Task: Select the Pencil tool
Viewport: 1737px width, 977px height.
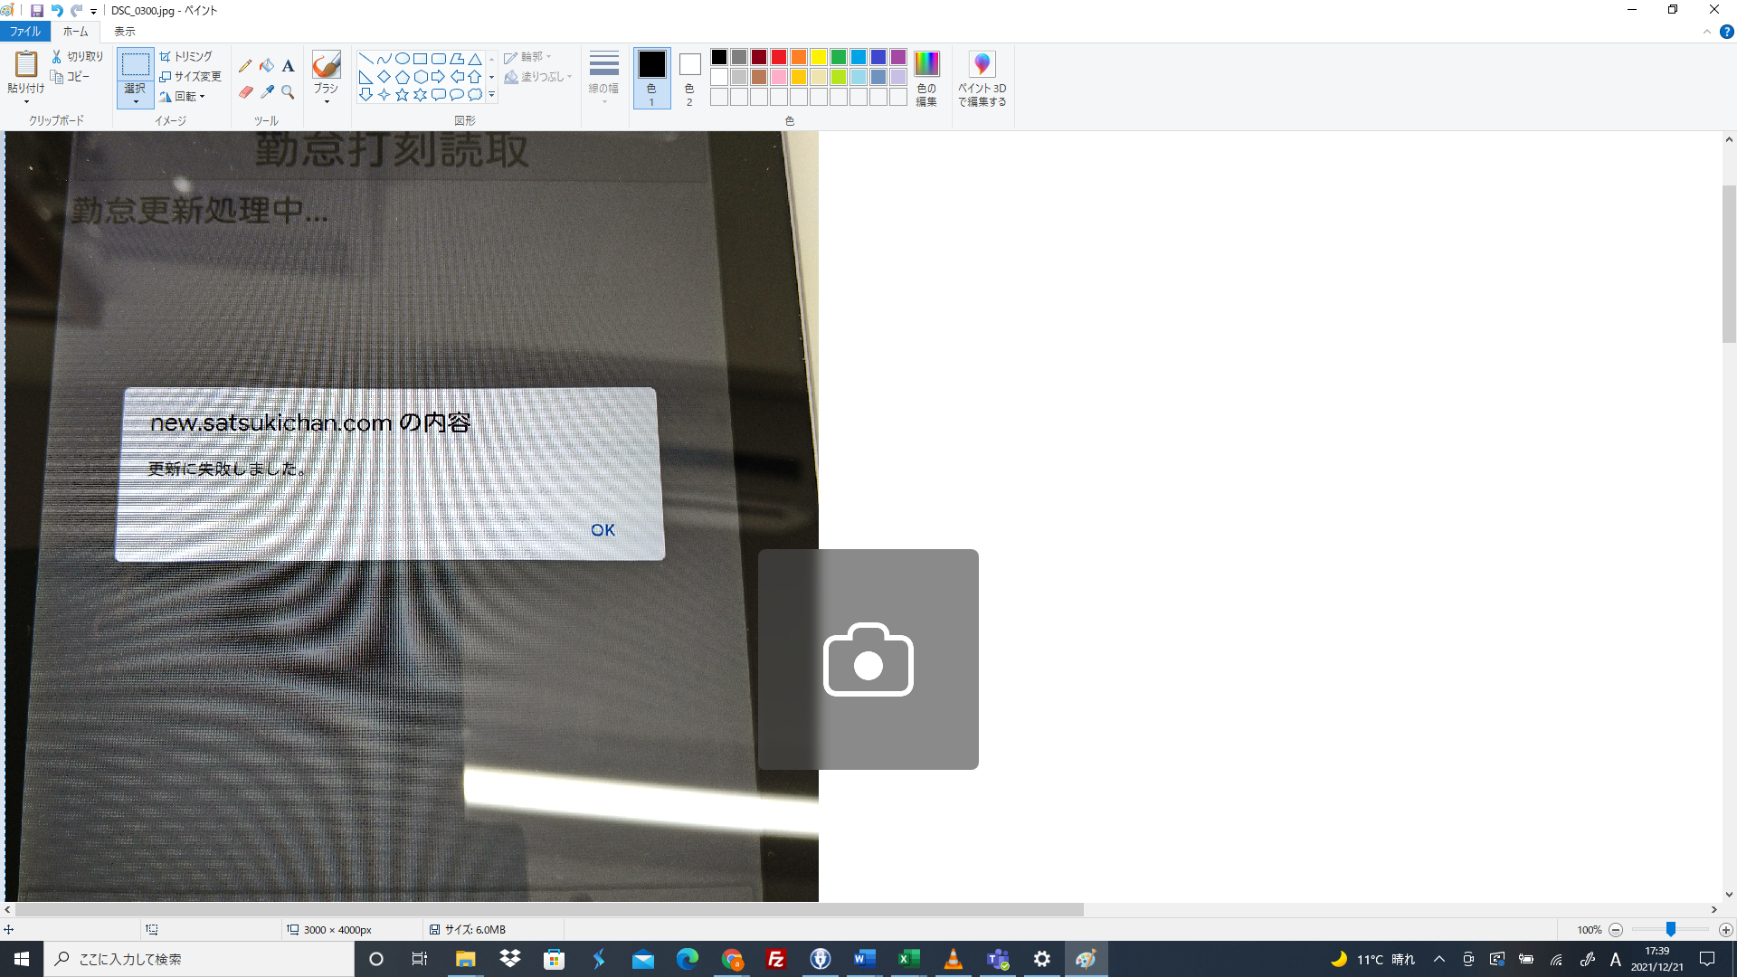Action: coord(245,66)
